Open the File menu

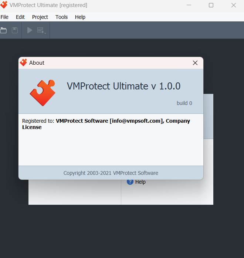[4, 17]
